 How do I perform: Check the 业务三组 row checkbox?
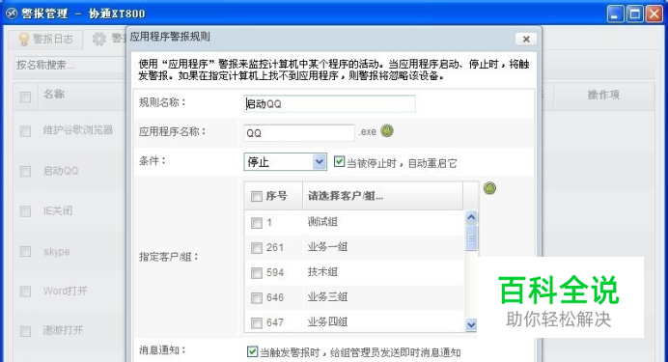tap(257, 298)
